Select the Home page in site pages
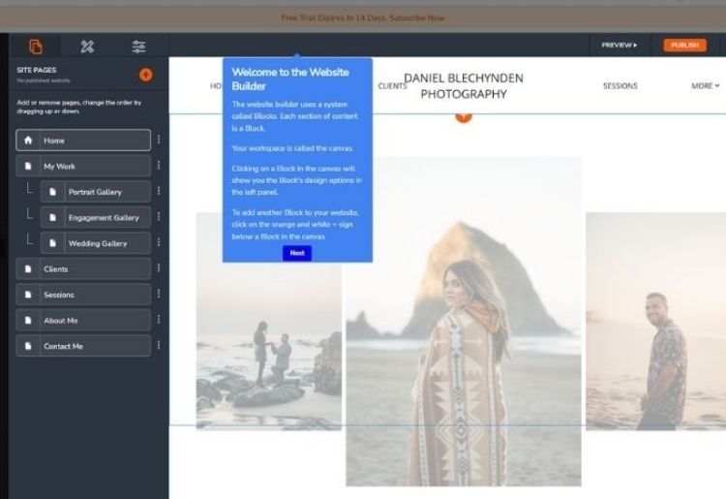Screen dimensions: 726x499 pyautogui.click(x=83, y=140)
